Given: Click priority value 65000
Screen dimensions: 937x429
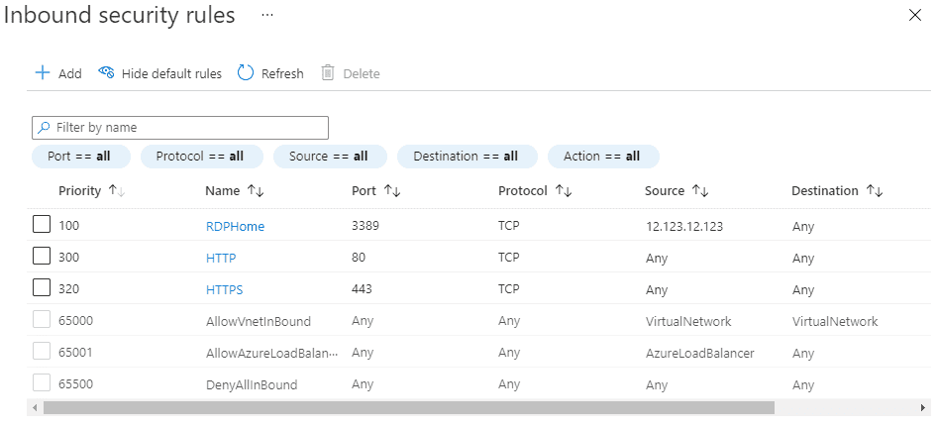Looking at the screenshot, I should pos(76,320).
